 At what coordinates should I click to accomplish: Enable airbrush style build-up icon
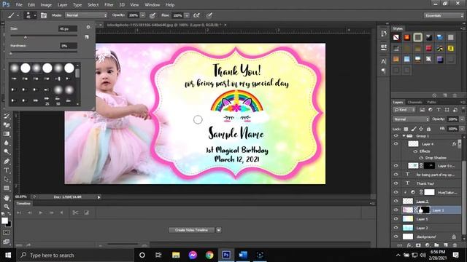(196, 15)
